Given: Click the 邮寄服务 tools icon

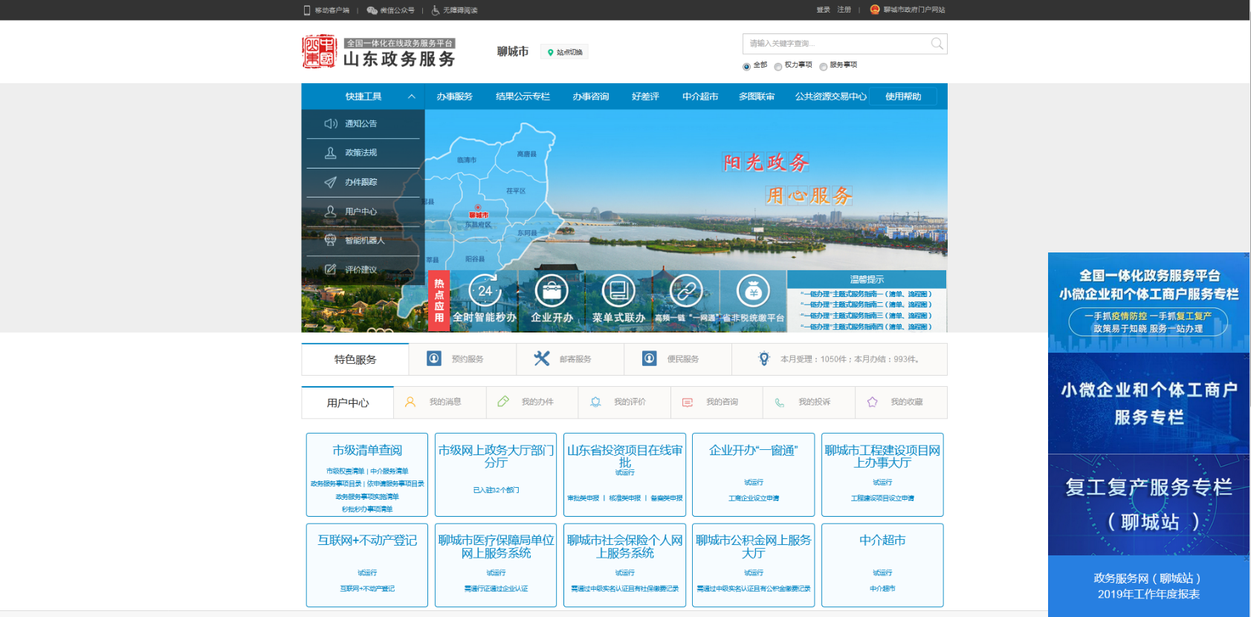Looking at the screenshot, I should click(x=542, y=359).
